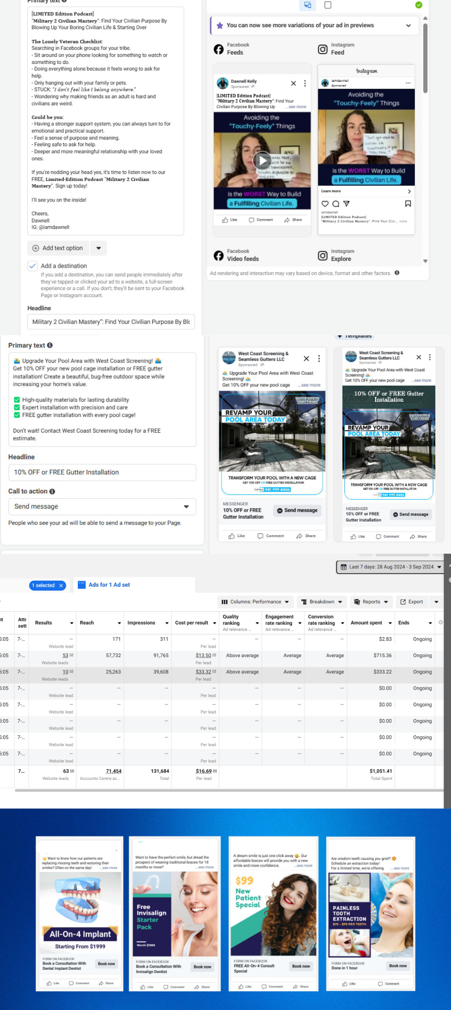Click the Instagram comment bubble icon

pos(336,204)
